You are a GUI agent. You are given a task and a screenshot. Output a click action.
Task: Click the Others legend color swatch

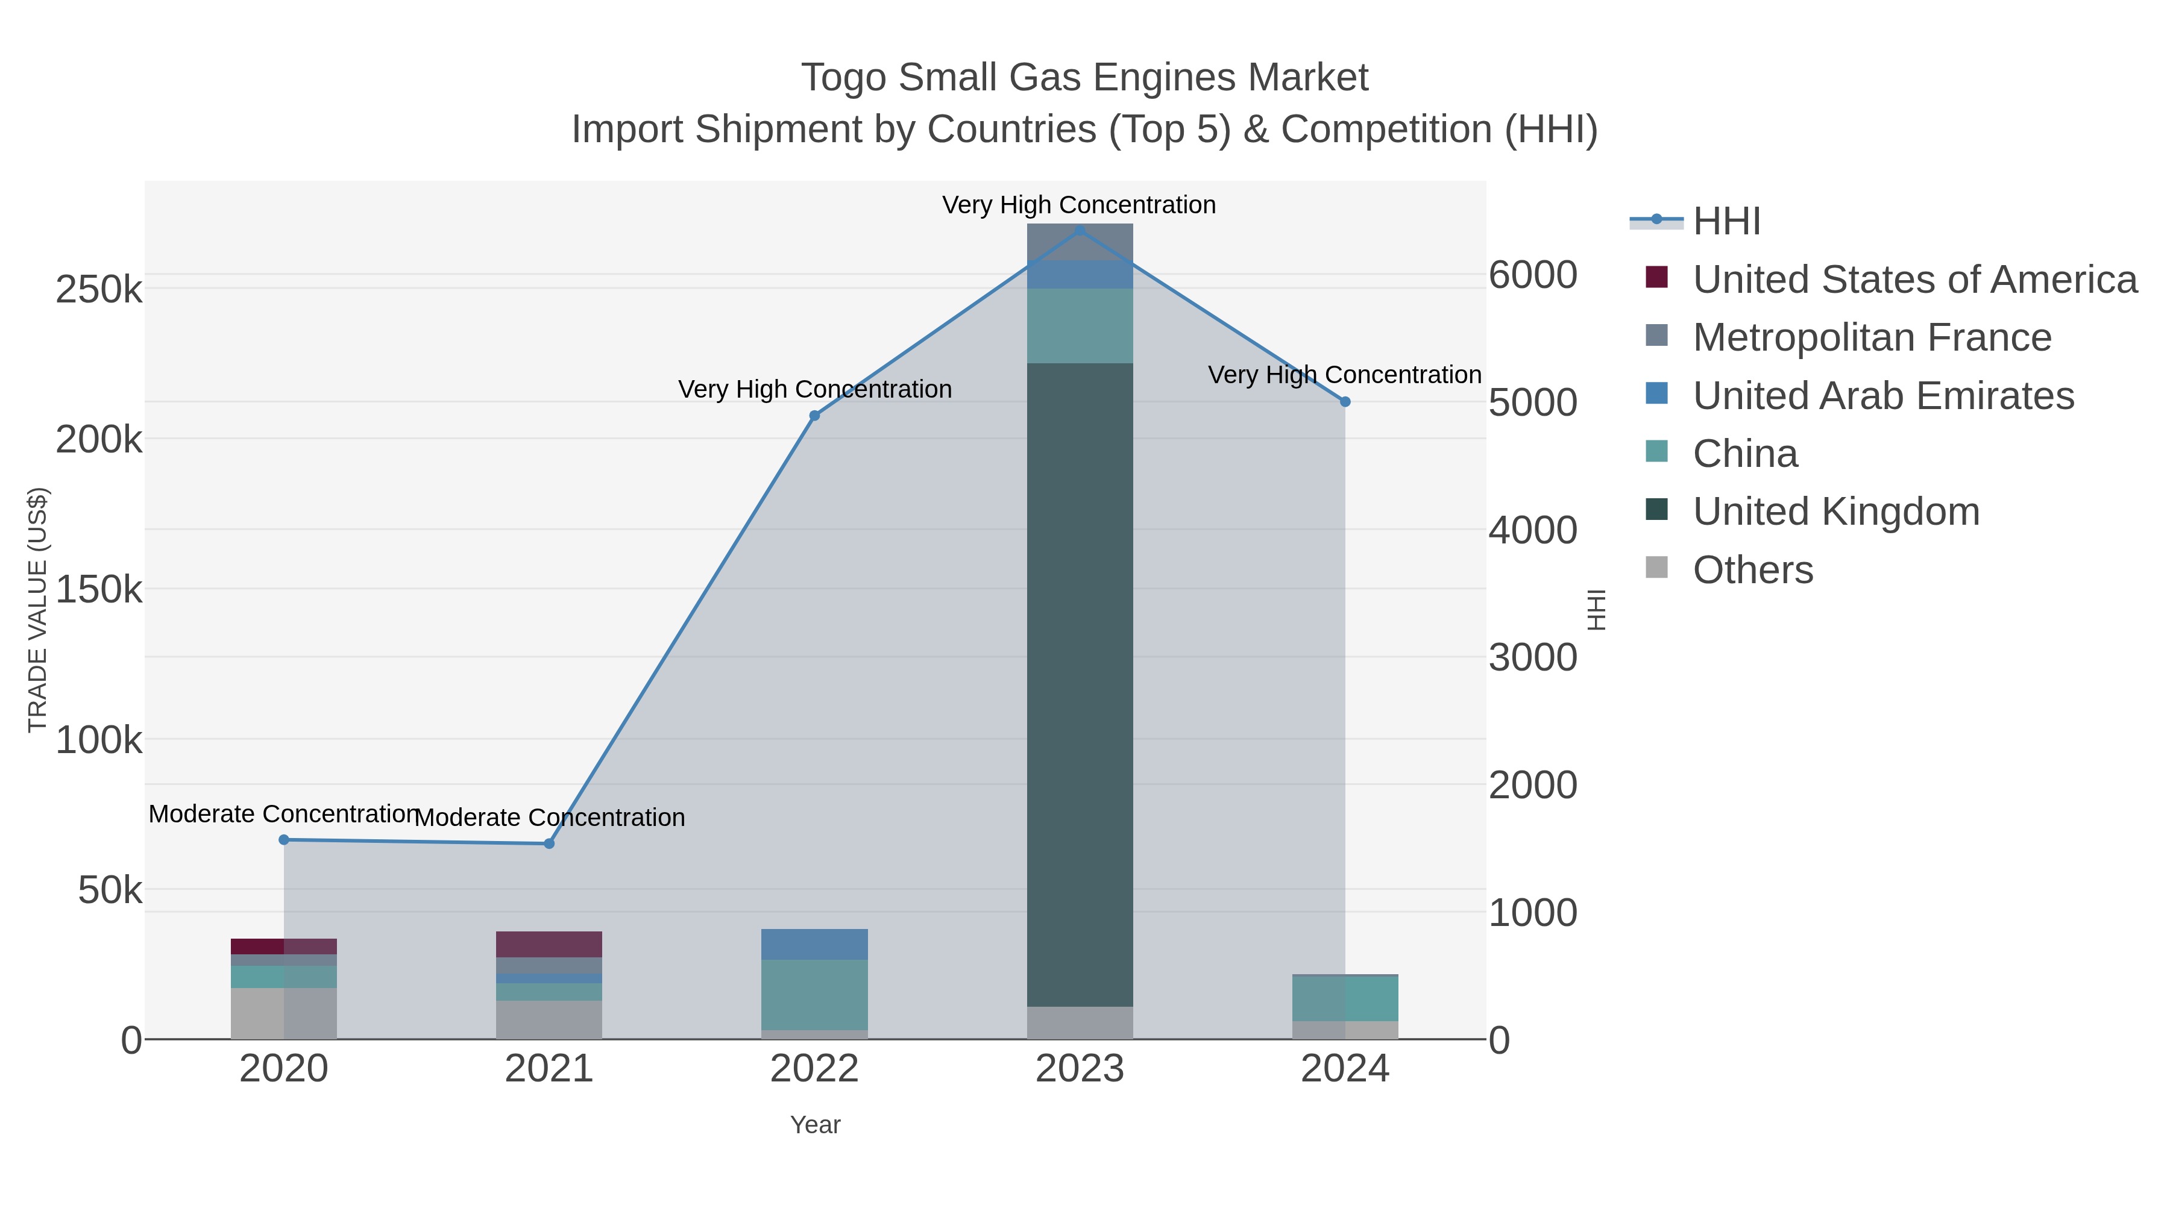(x=1656, y=568)
